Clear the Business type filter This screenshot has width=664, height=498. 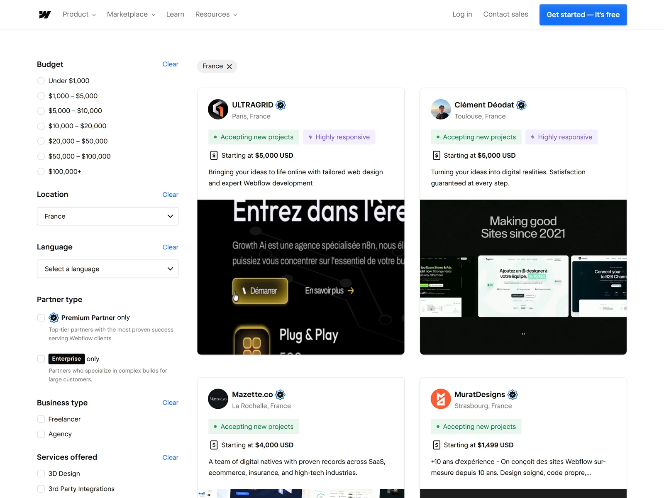click(170, 403)
